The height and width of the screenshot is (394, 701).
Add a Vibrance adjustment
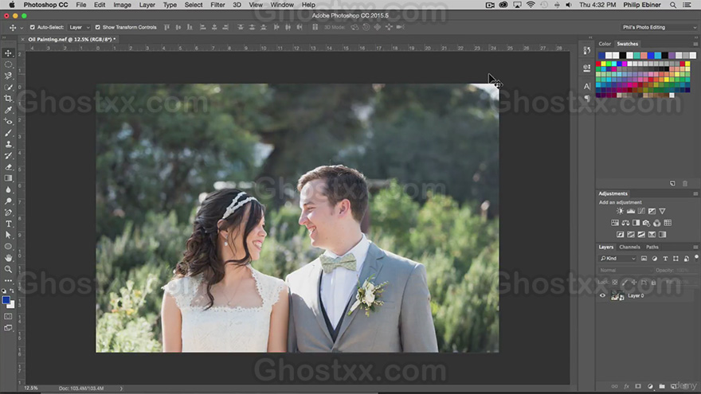tap(662, 211)
